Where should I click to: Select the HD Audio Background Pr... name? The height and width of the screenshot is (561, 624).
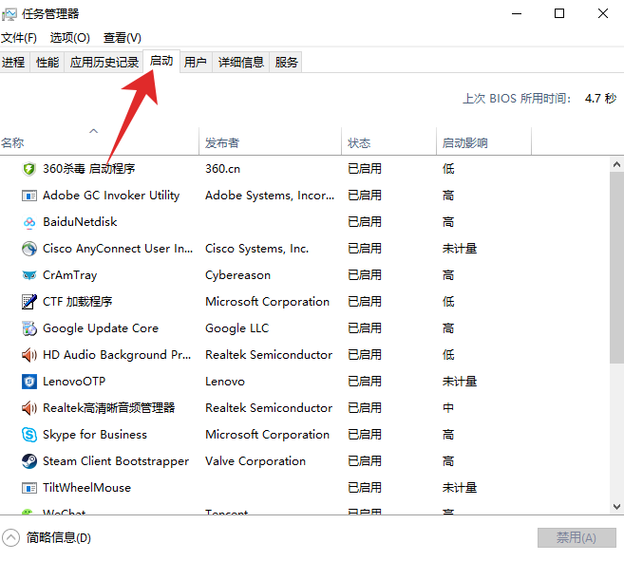click(117, 355)
